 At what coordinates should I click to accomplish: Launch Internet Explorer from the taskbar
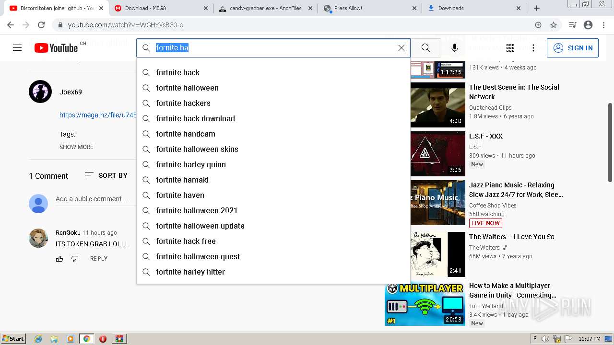[38, 339]
